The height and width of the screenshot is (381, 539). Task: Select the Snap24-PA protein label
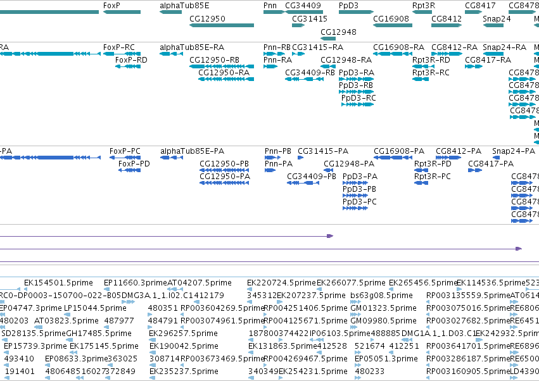click(x=514, y=151)
